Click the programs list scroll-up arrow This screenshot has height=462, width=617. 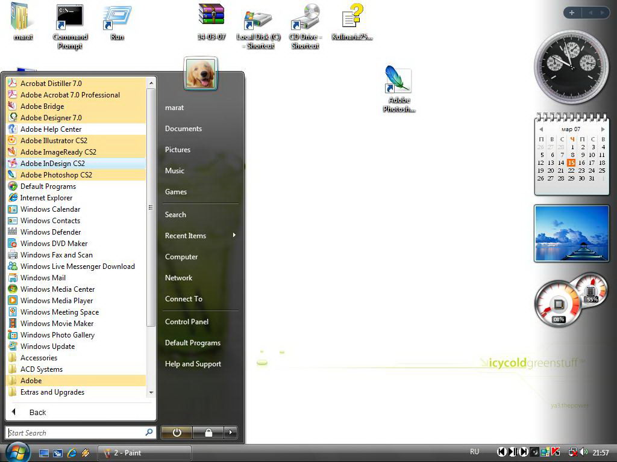[151, 83]
